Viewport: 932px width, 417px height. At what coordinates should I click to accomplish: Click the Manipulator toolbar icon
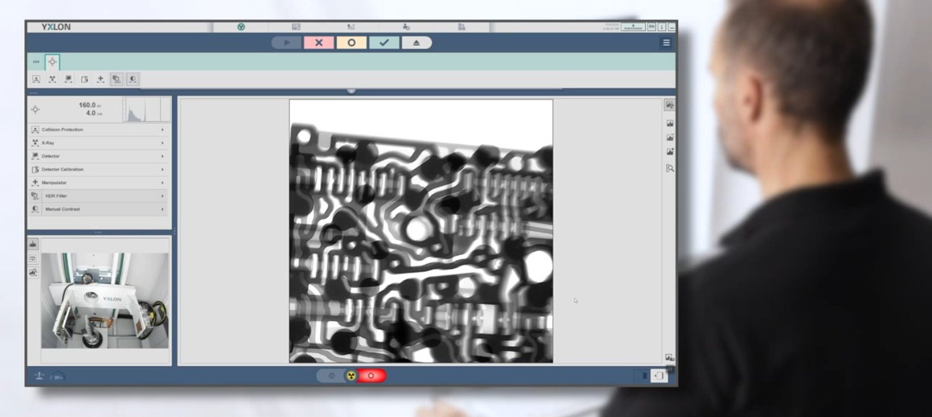(100, 79)
